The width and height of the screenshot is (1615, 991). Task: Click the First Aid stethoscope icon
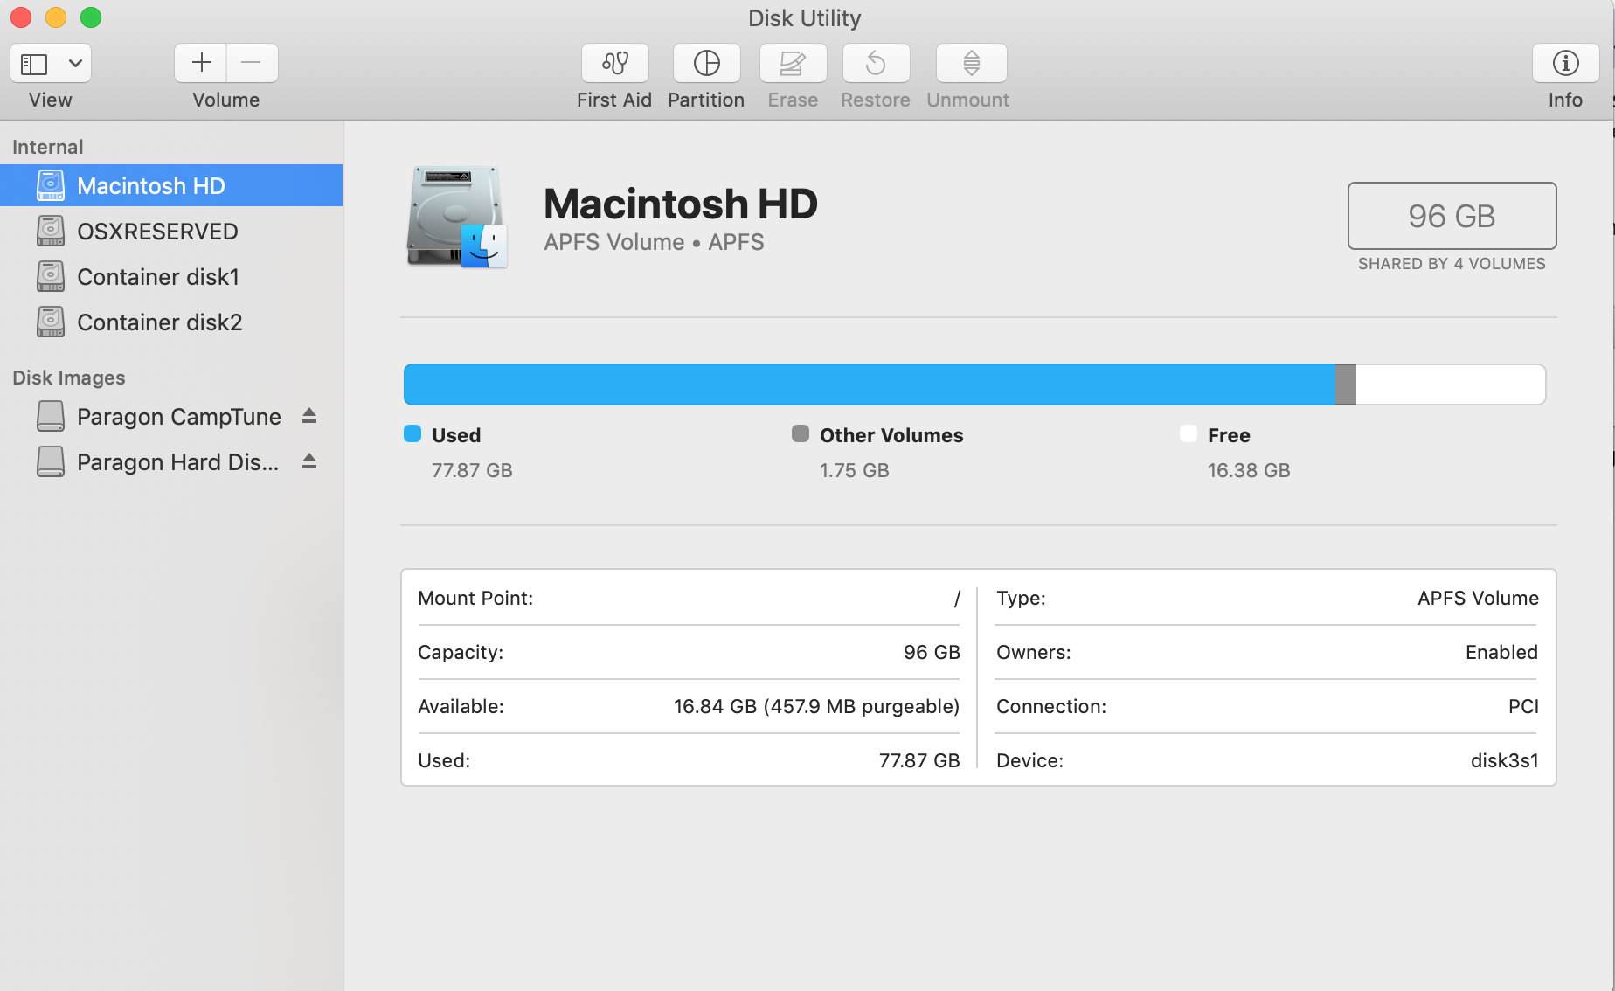615,63
